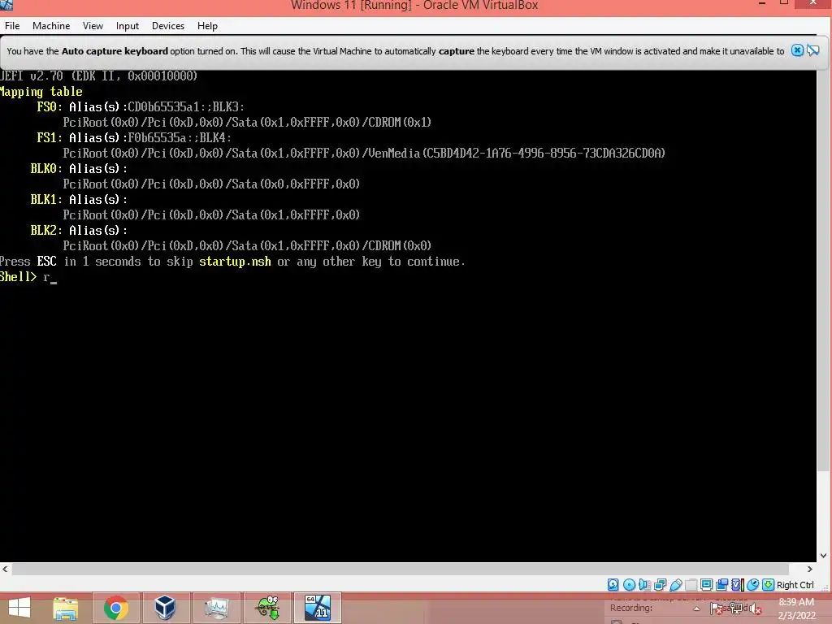
Task: Click the horizontal scrollbar right arrow
Action: tap(810, 569)
